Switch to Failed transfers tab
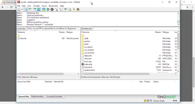This screenshot has width=195, height=104. (37, 97)
